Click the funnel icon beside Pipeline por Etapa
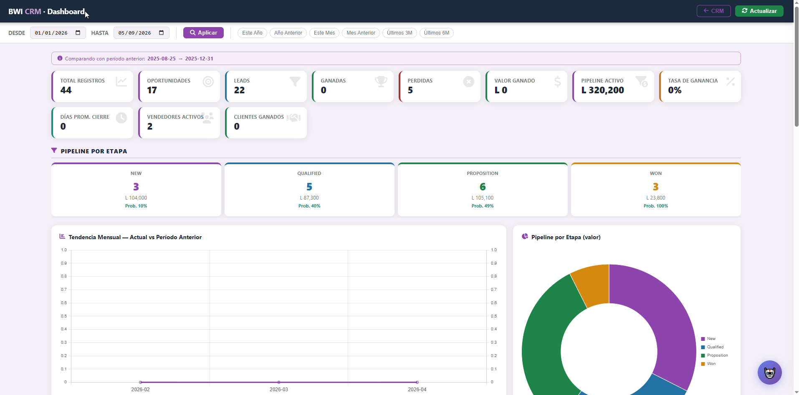The width and height of the screenshot is (799, 395). [54, 150]
